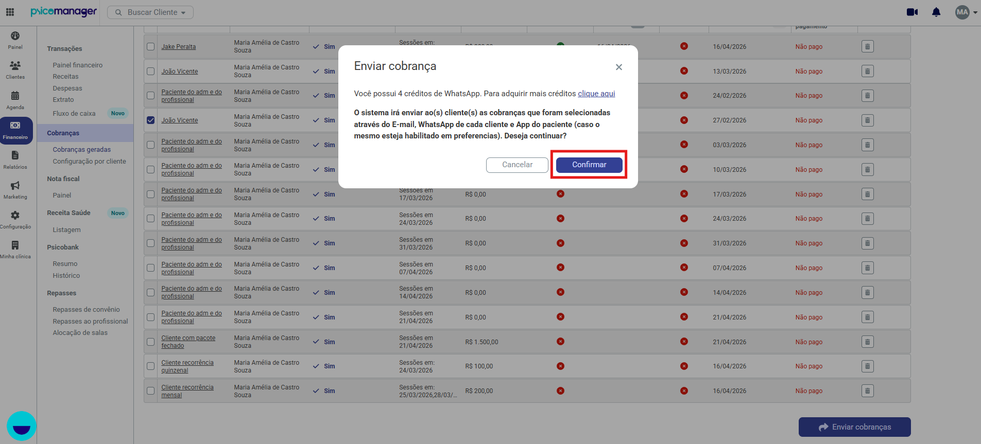Screen dimensions: 981x444
Task: Confirm sending the charge
Action: [589, 165]
